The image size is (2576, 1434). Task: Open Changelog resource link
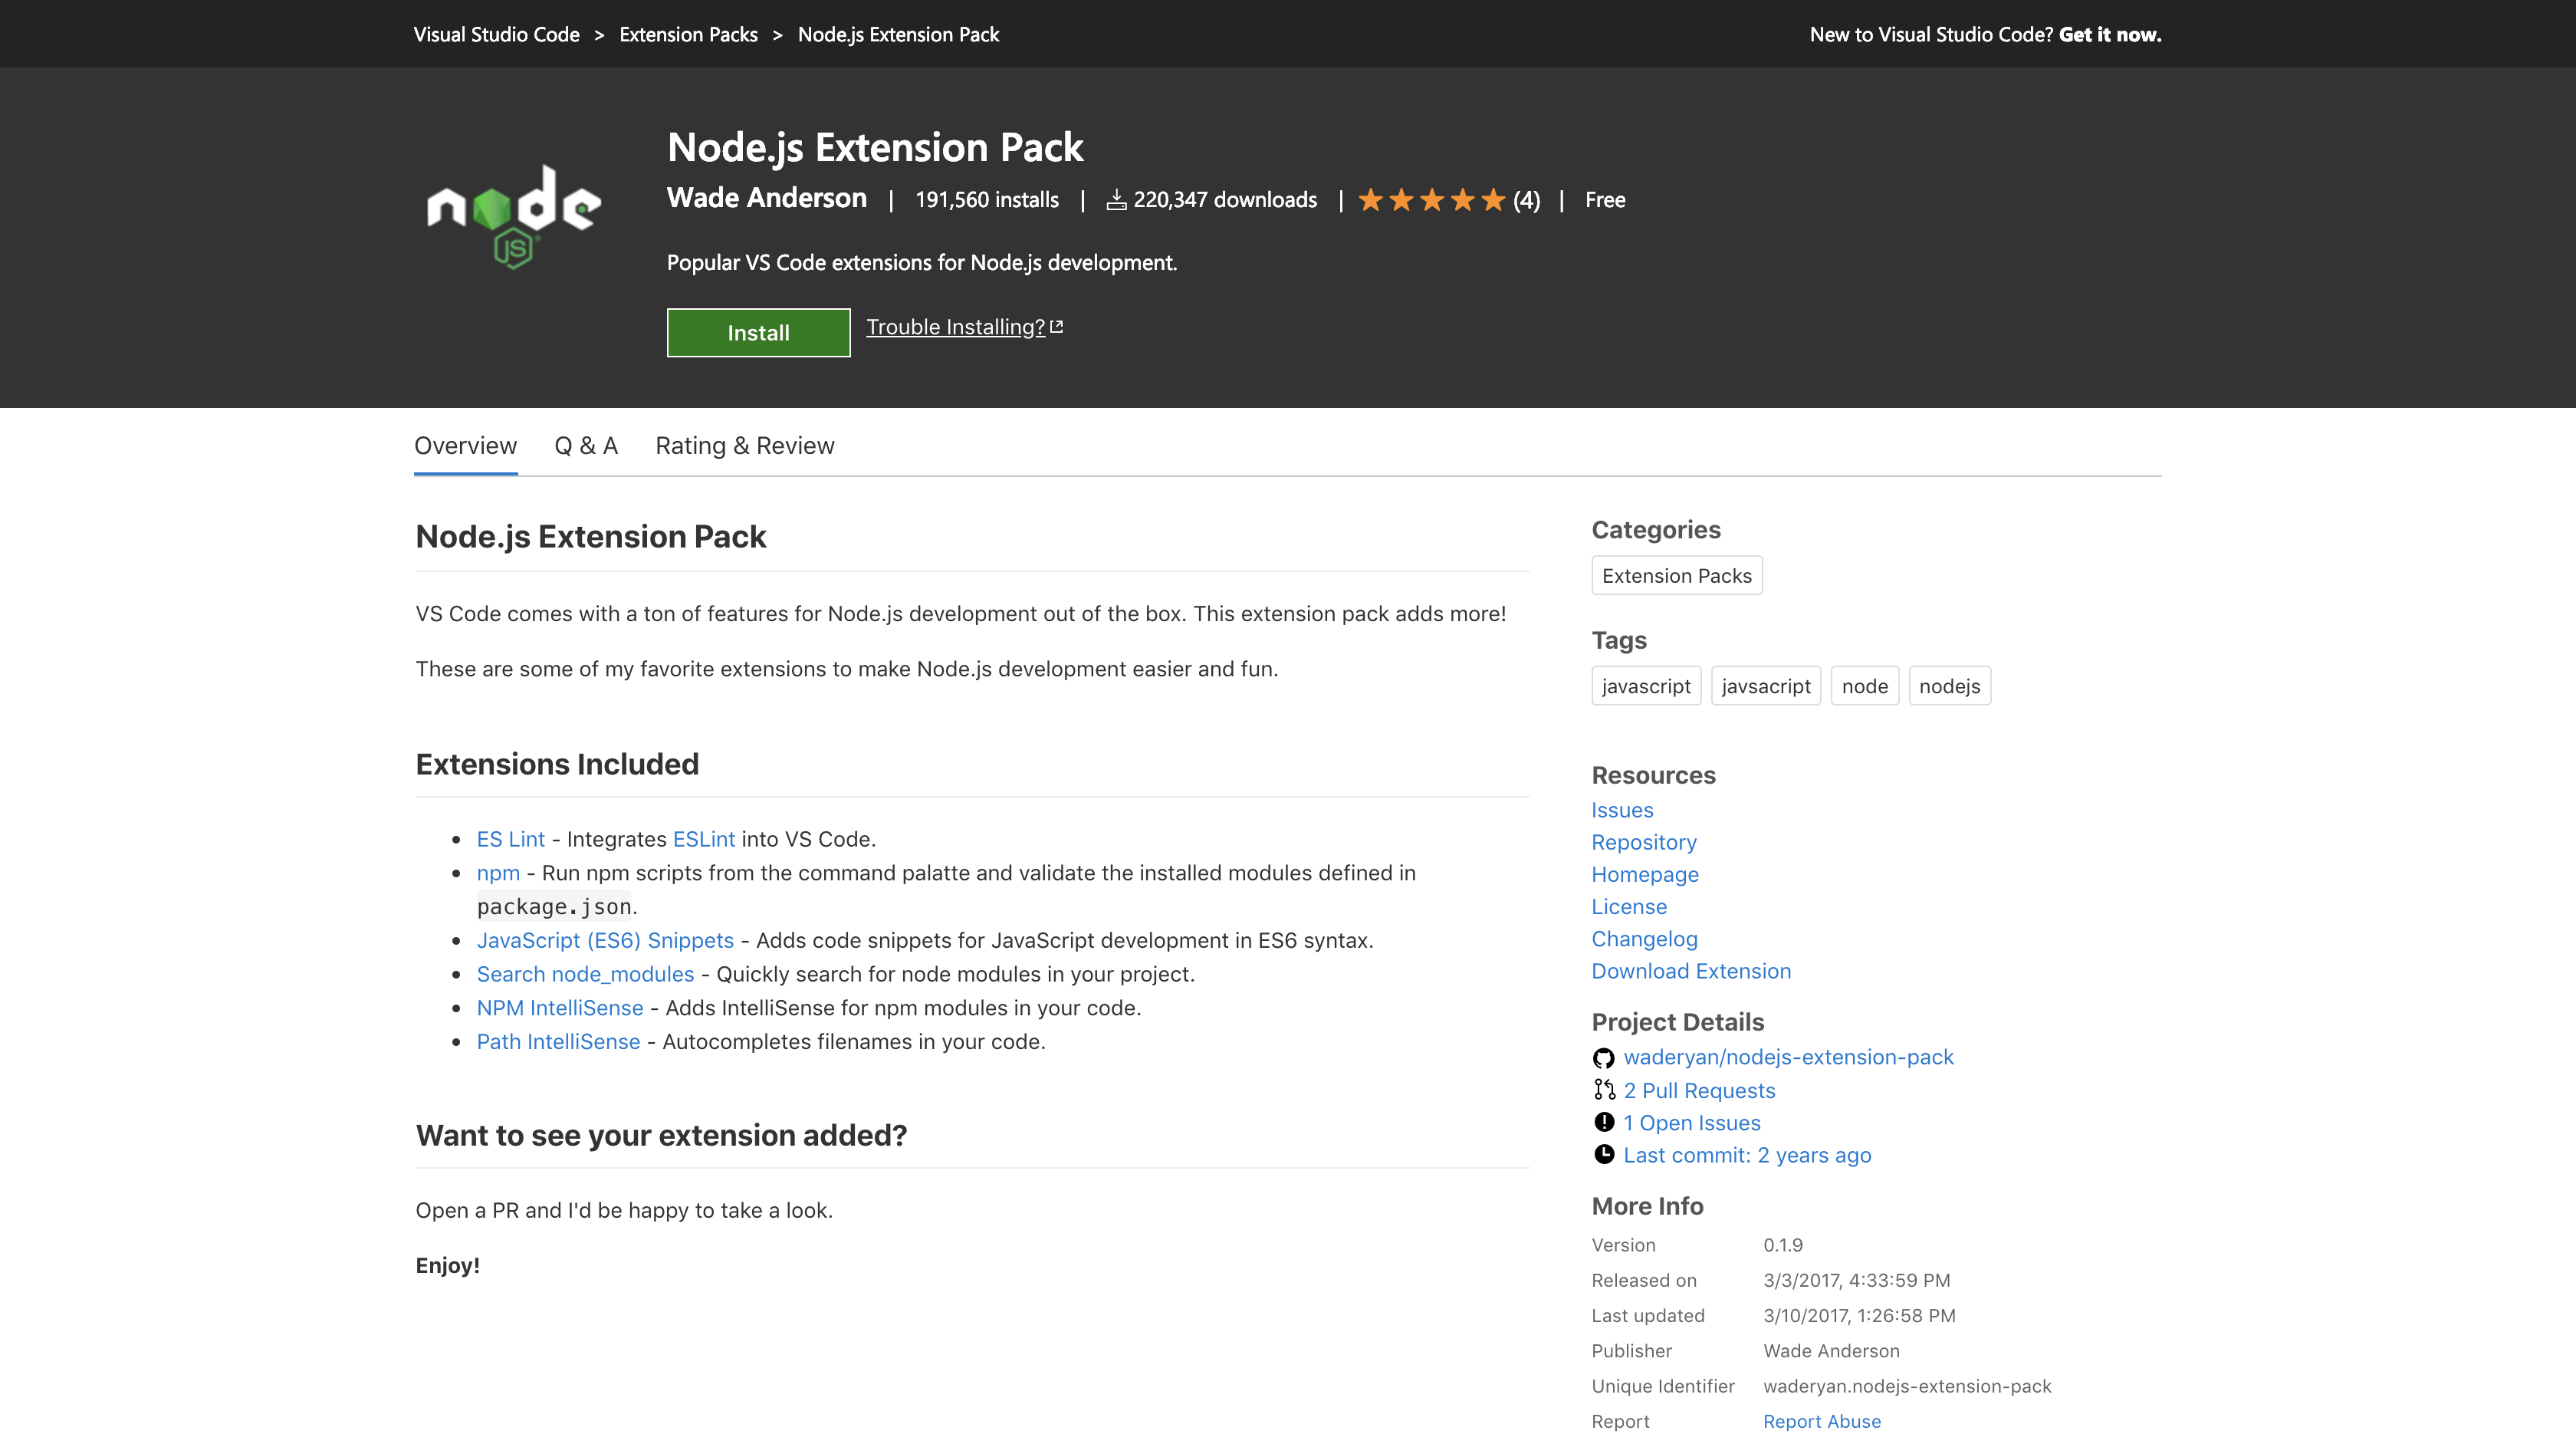pos(1644,939)
